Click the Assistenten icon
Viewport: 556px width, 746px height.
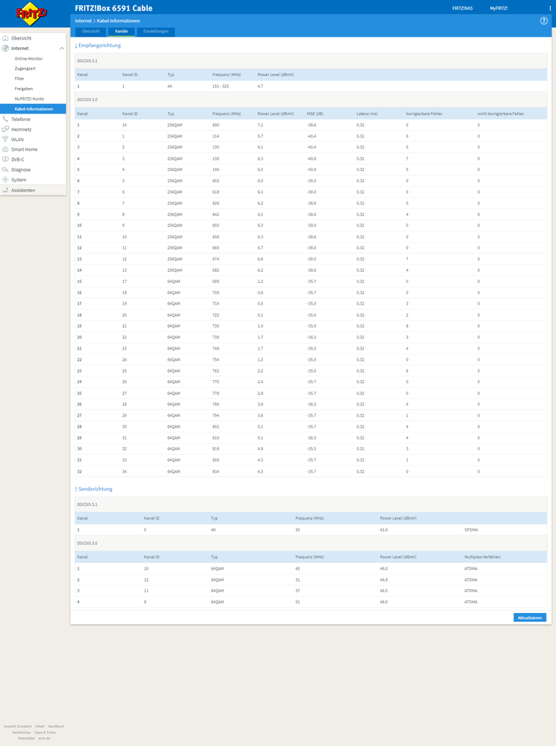[5, 190]
